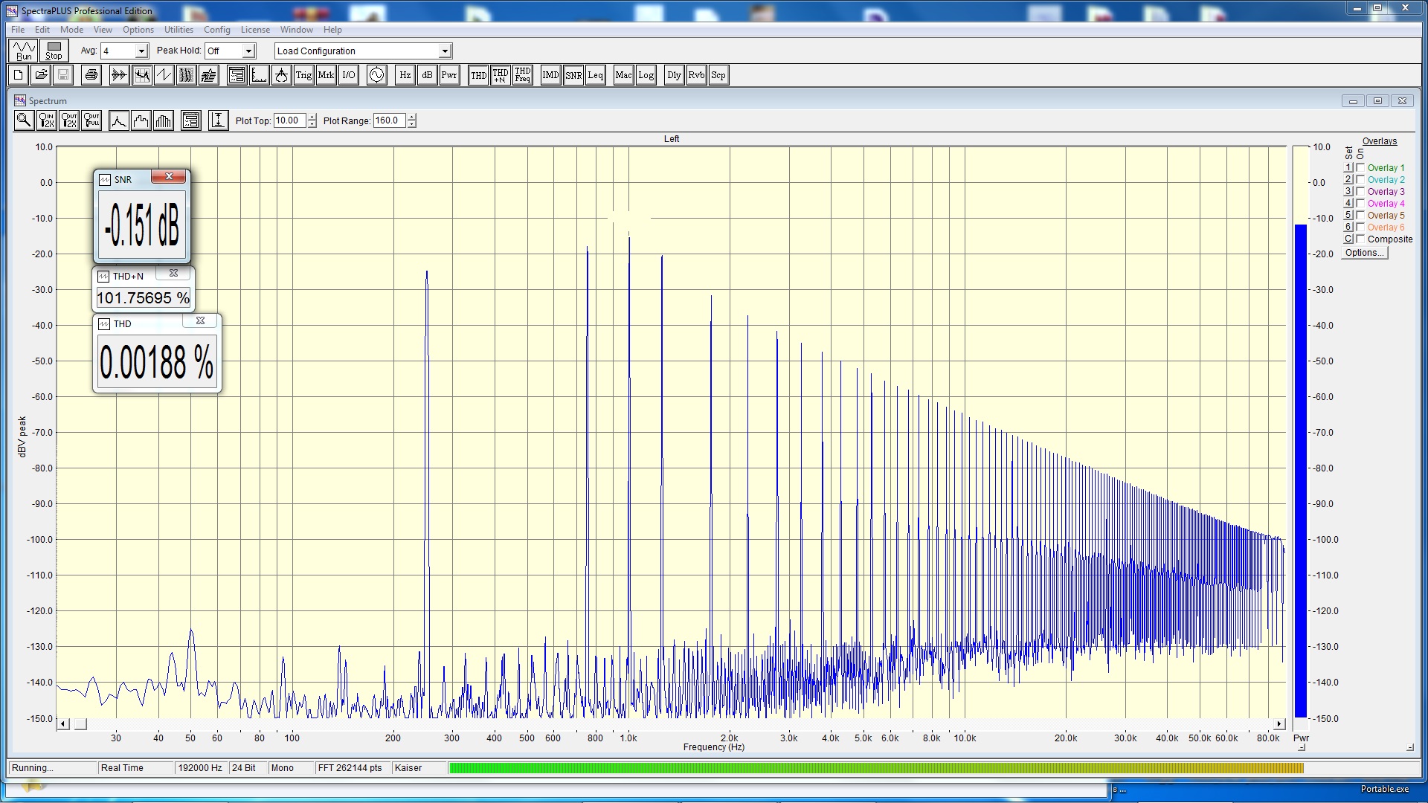The width and height of the screenshot is (1428, 803).
Task: Enable the Overlay 4 checkbox
Action: pyautogui.click(x=1360, y=204)
